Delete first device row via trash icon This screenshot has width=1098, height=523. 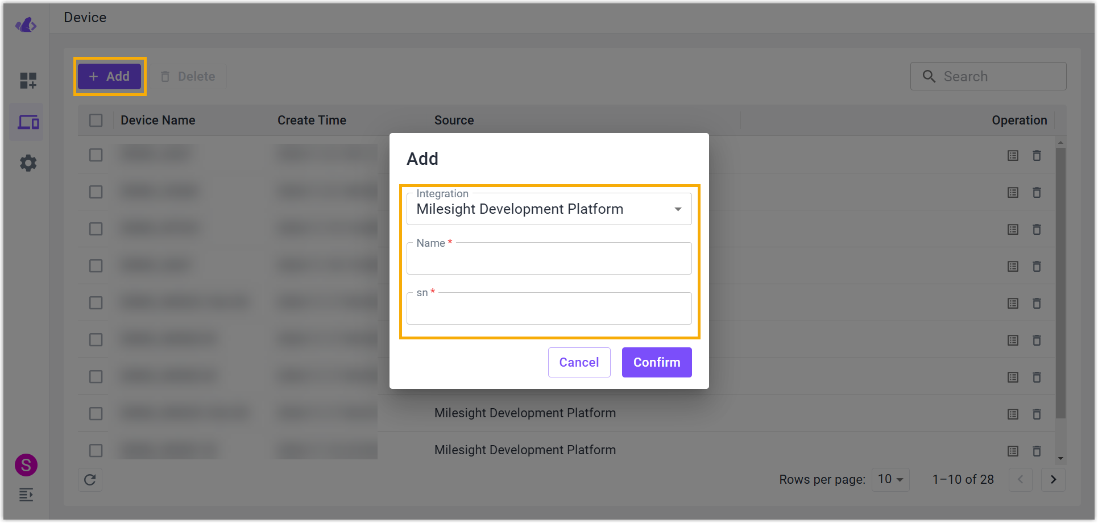1037,155
